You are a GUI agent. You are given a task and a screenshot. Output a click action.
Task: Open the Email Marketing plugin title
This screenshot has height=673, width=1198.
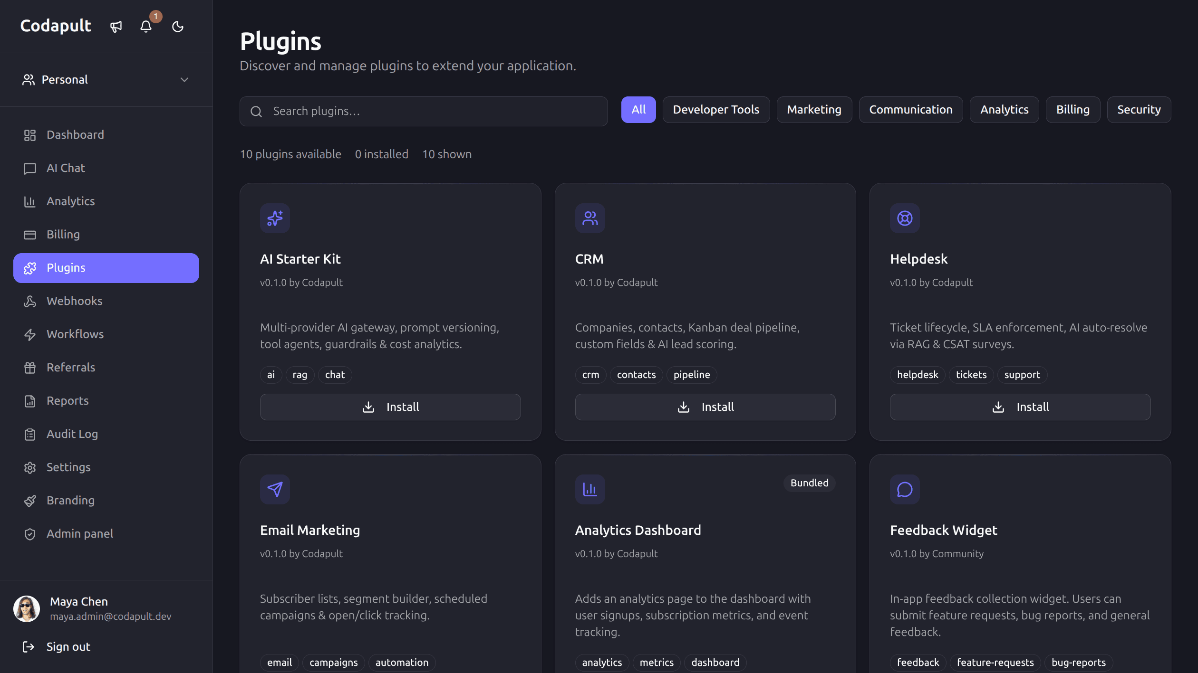click(310, 531)
